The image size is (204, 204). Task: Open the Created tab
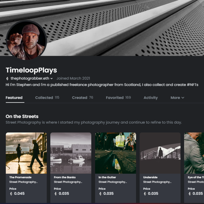click(83, 98)
